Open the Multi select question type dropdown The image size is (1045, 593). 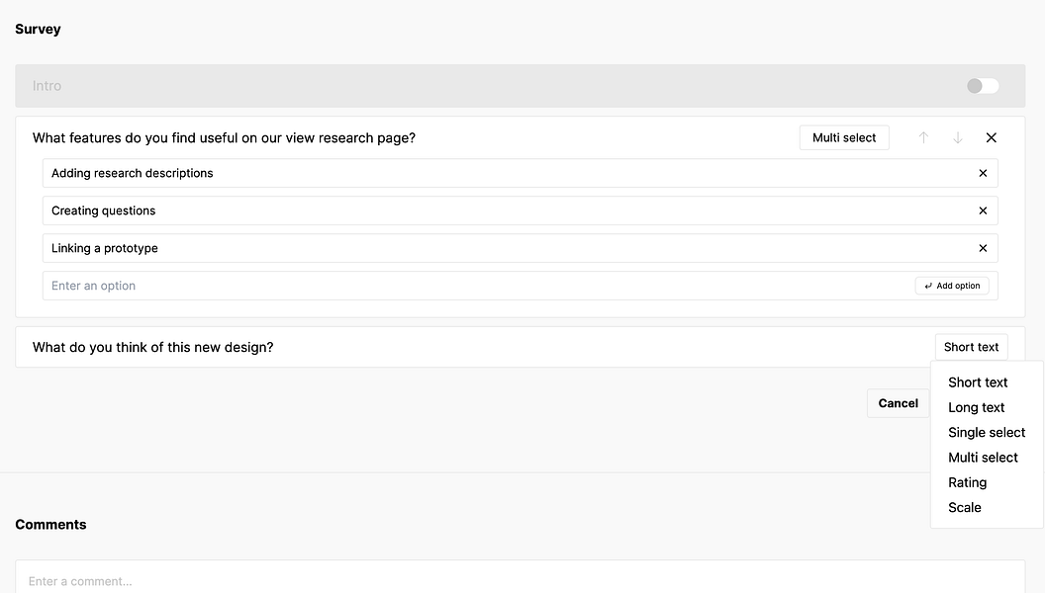[x=844, y=138]
